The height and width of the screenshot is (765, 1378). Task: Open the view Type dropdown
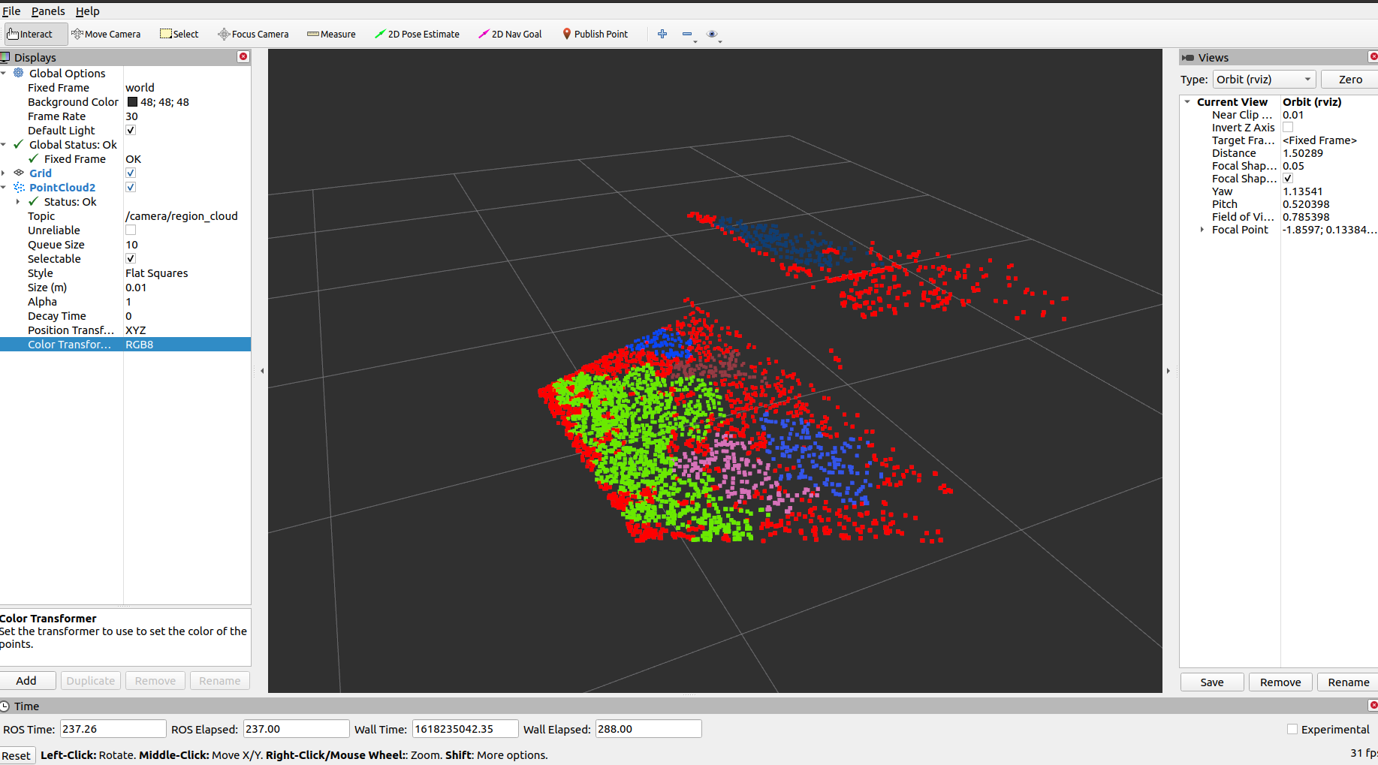click(x=1264, y=79)
